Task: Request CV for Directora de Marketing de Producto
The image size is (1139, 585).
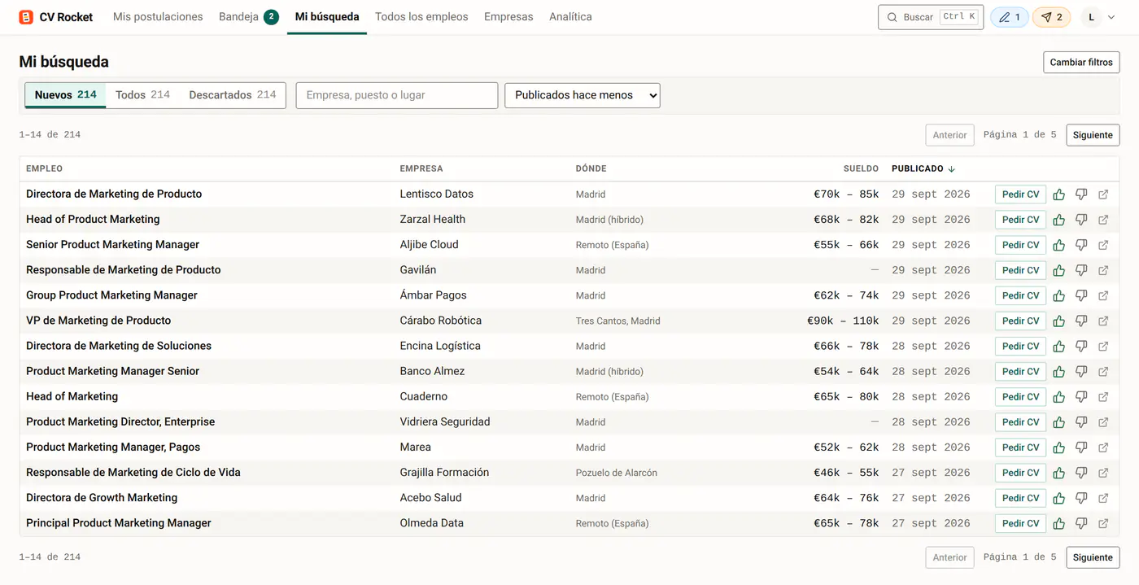Action: point(1020,194)
